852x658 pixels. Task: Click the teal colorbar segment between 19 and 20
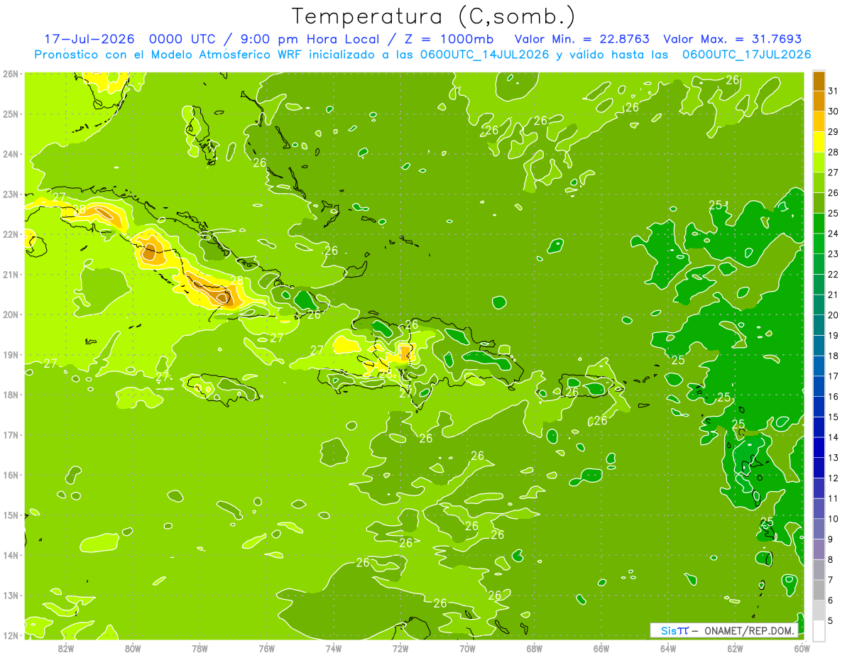(819, 325)
